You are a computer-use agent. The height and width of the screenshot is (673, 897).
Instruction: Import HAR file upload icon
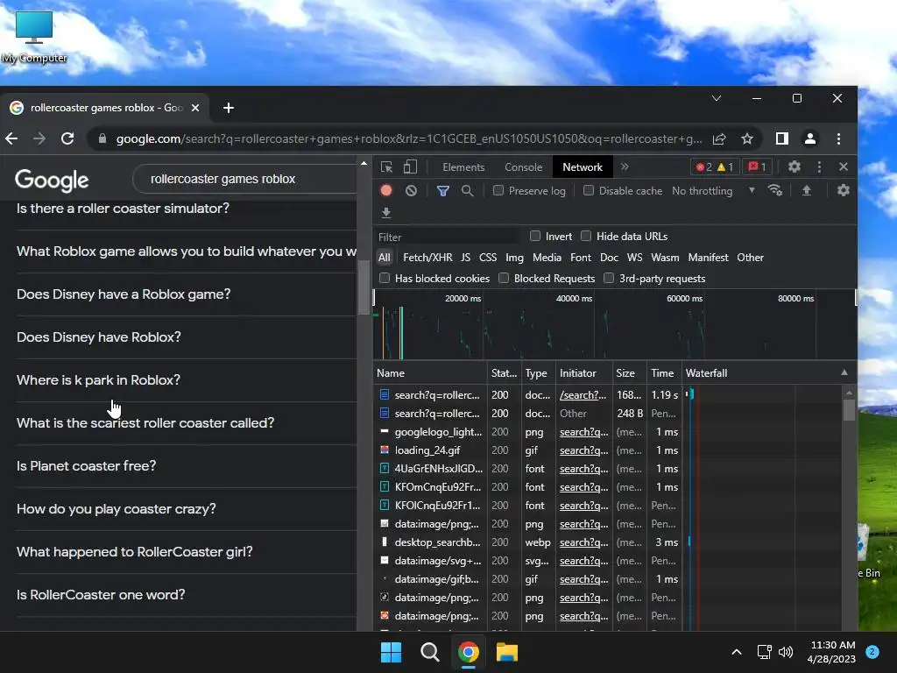[x=807, y=190]
